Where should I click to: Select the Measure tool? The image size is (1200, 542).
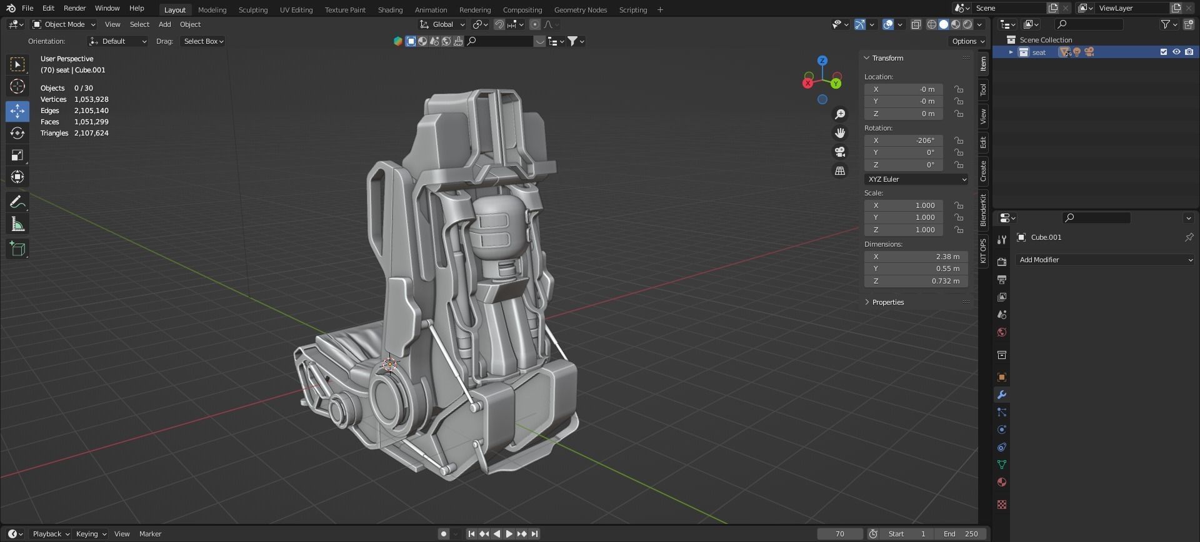click(17, 224)
